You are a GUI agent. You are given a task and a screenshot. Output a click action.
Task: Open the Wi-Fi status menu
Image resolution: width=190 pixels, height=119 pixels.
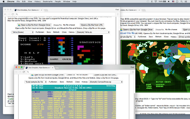click(x=156, y=1)
